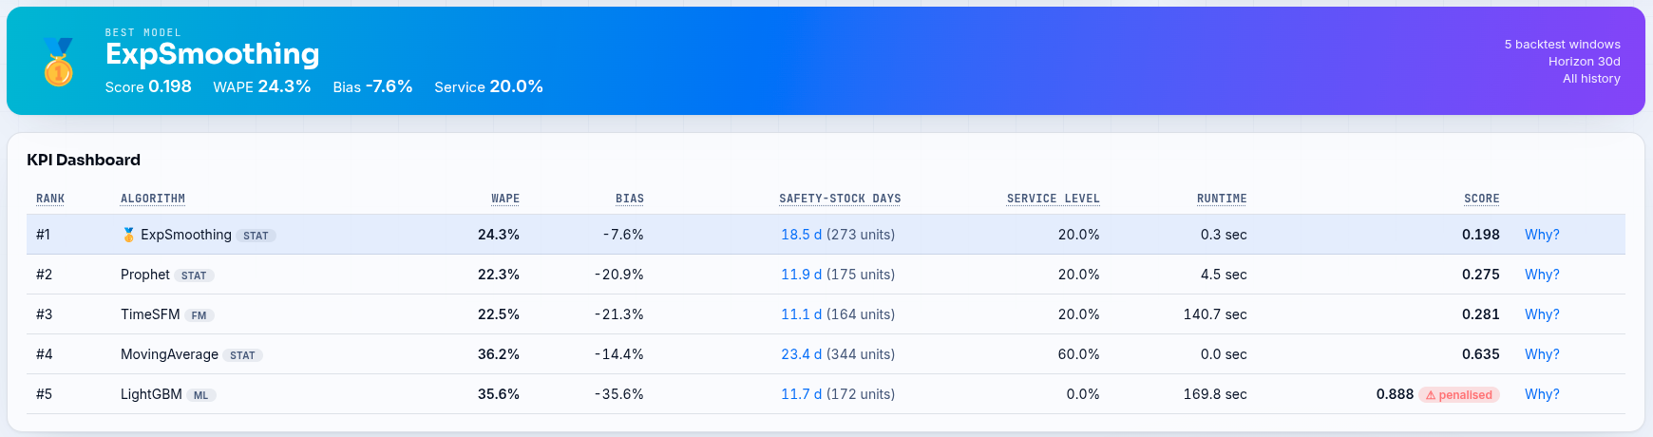The height and width of the screenshot is (437, 1653).
Task: Click the STAT tag beside MovingAverage
Action: pyautogui.click(x=242, y=355)
